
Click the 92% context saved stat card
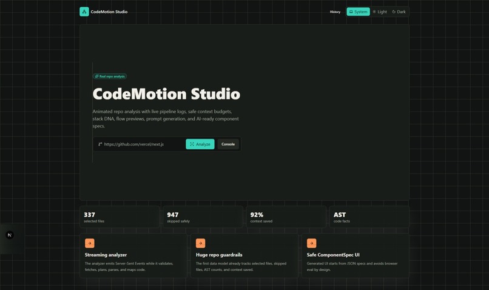286,217
